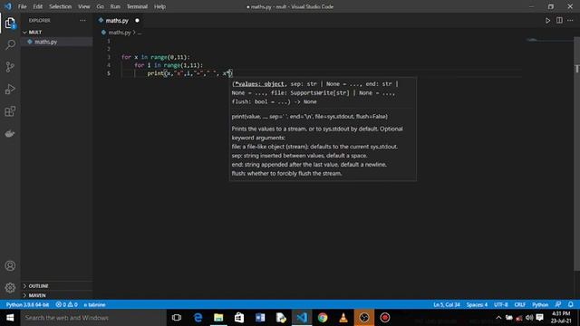
Task: Open Microsoft Store from taskbar
Action: (x=239, y=318)
